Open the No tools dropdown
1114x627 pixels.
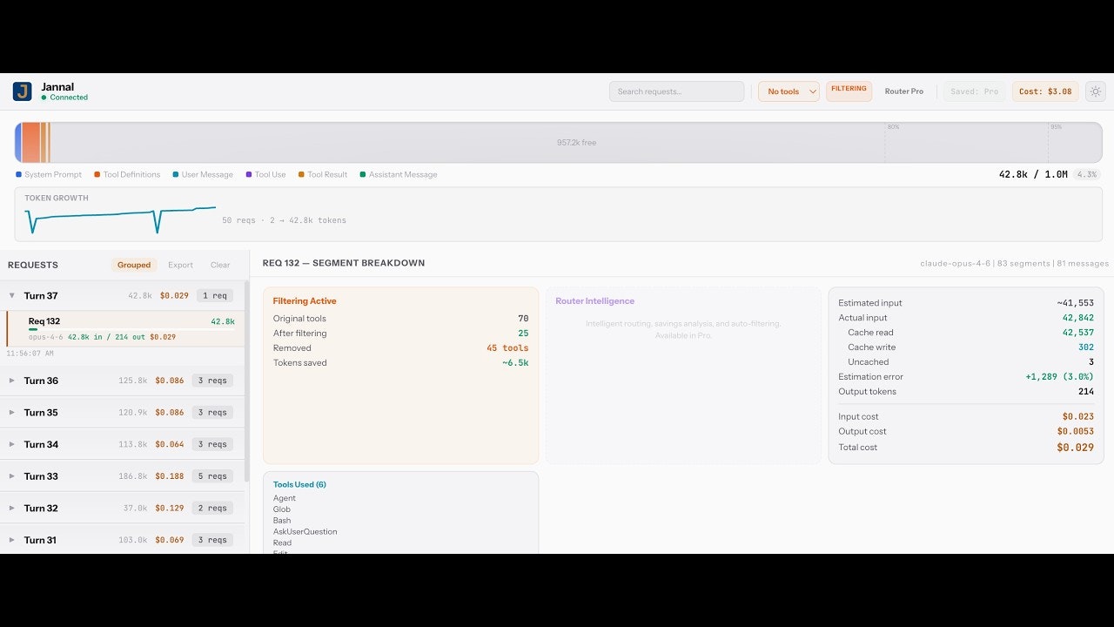tap(788, 91)
